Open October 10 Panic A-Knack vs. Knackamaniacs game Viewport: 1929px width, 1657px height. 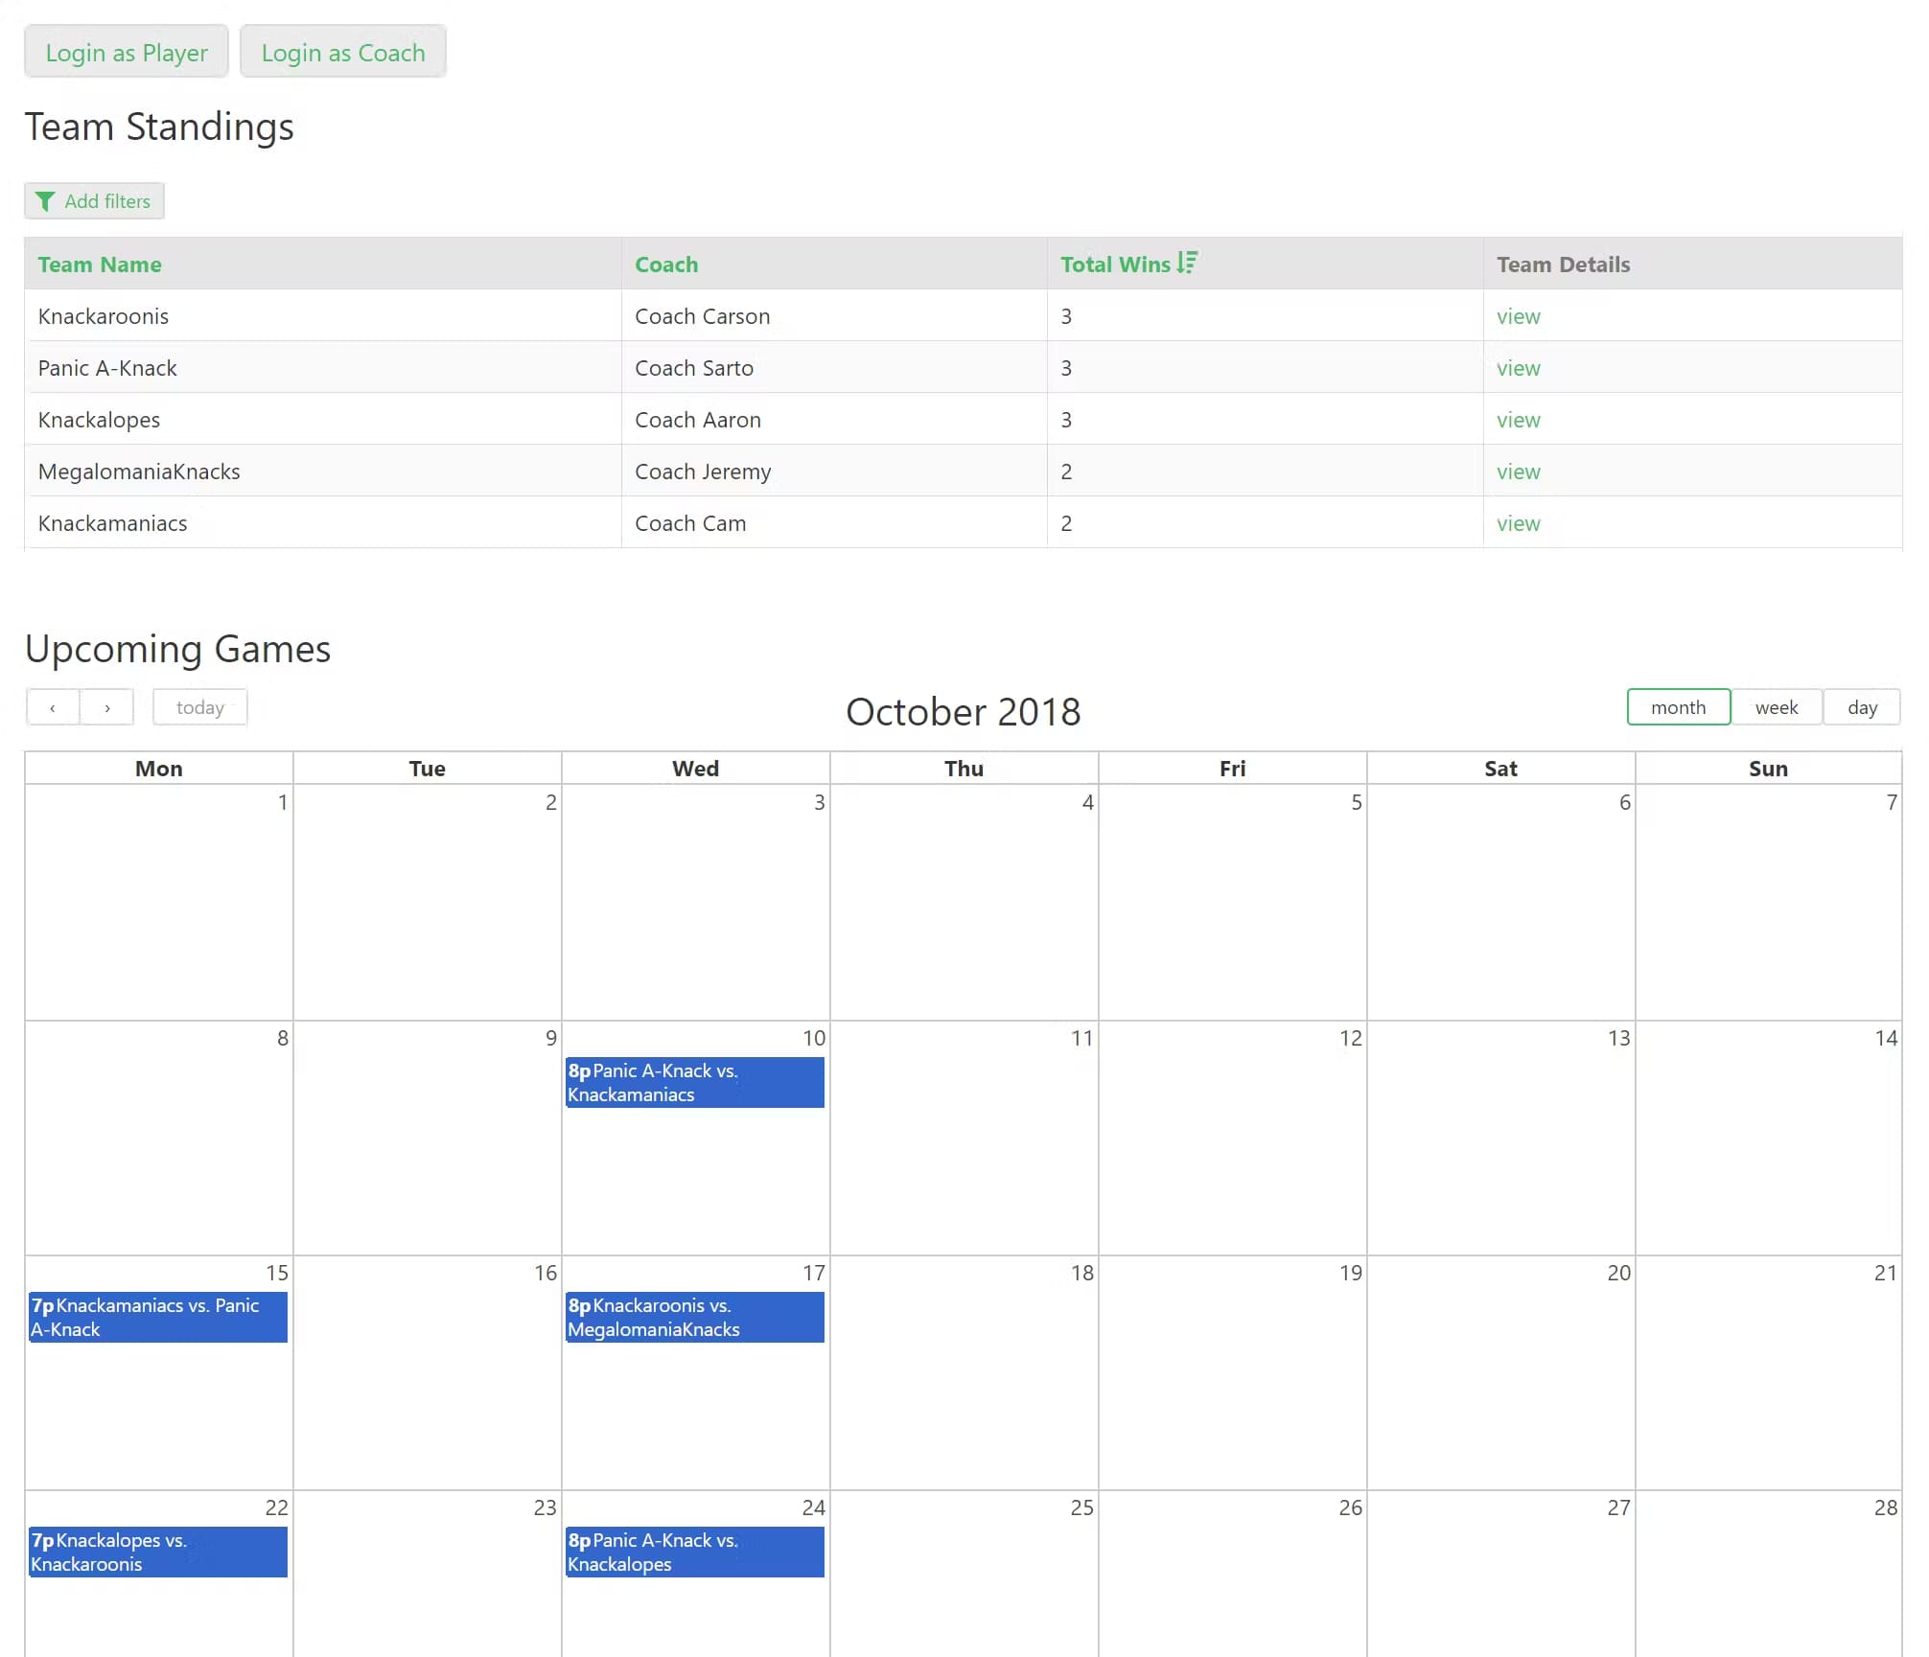pyautogui.click(x=694, y=1082)
